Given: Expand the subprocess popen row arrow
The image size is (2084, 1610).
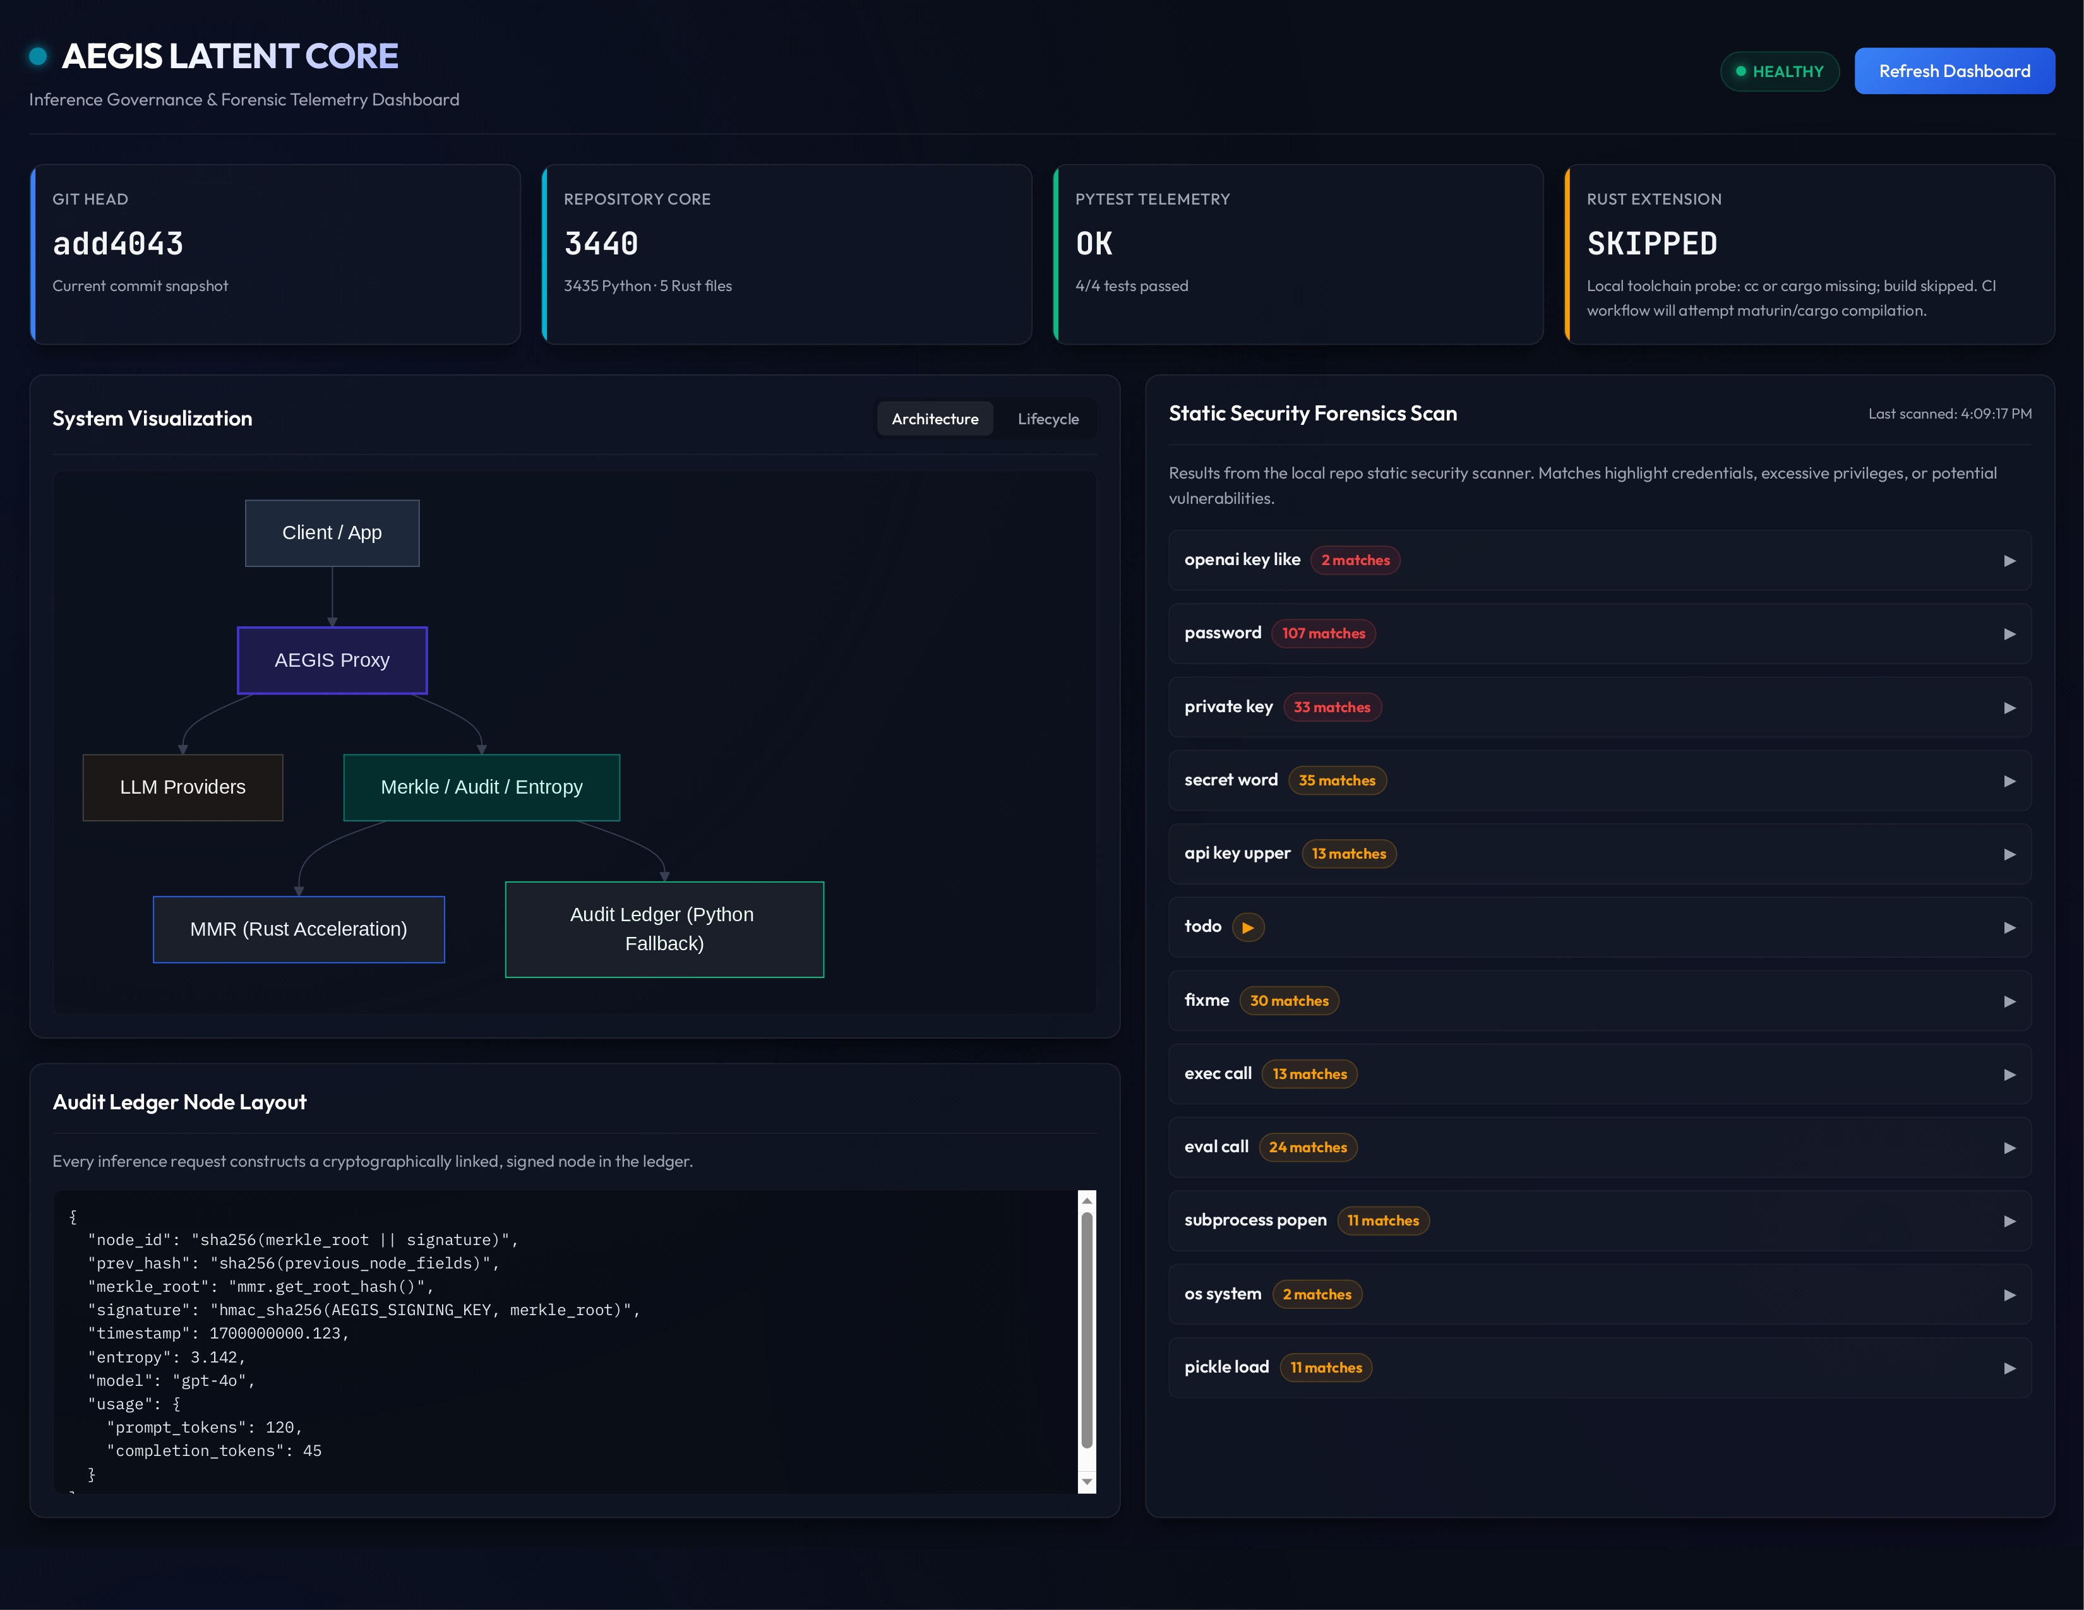Looking at the screenshot, I should point(2009,1222).
